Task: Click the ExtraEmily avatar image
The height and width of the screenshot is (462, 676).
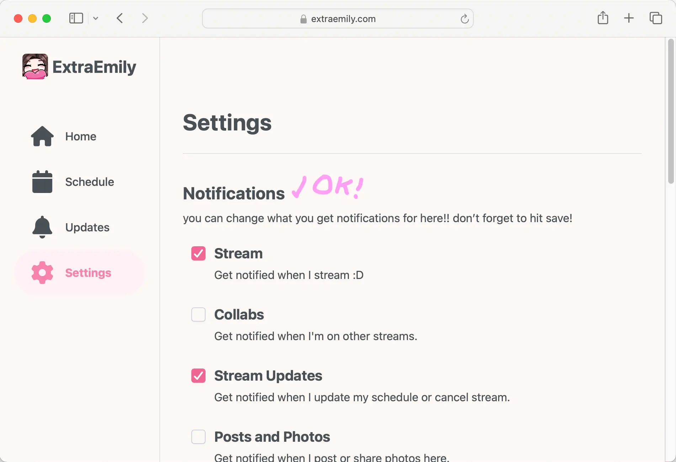Action: click(x=34, y=66)
